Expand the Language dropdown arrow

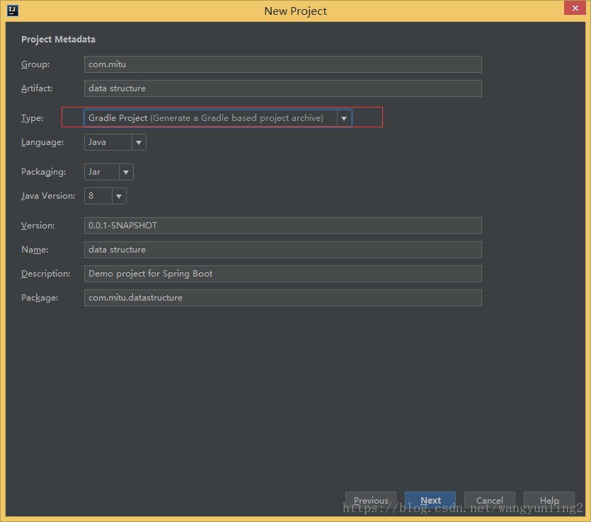pos(139,142)
